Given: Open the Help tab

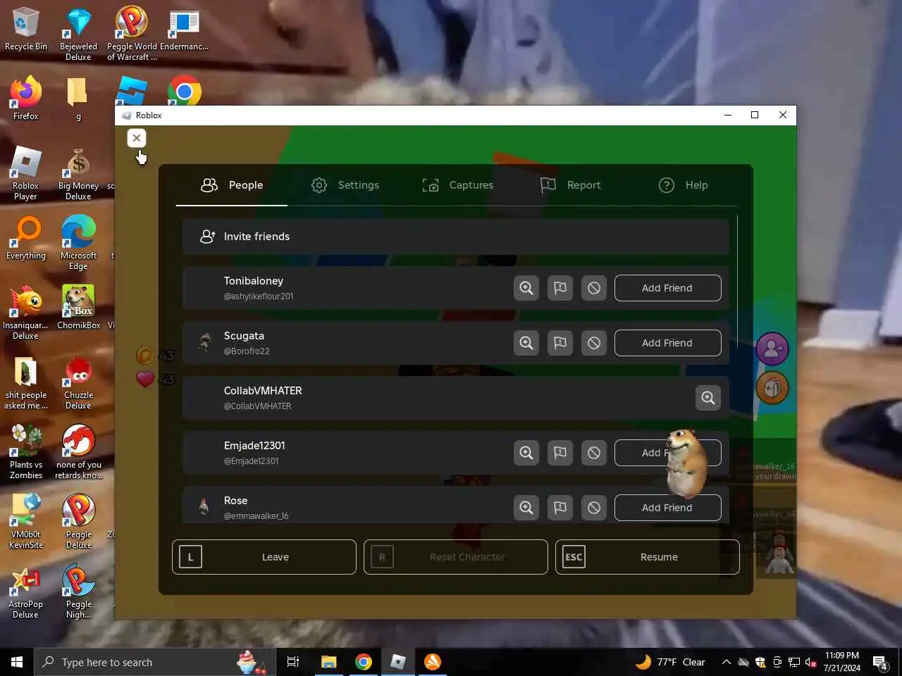Looking at the screenshot, I should (683, 185).
